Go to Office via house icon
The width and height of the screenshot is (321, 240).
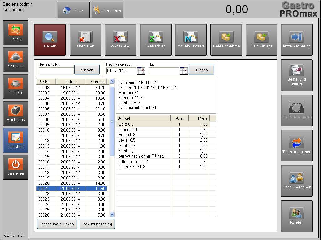click(73, 10)
